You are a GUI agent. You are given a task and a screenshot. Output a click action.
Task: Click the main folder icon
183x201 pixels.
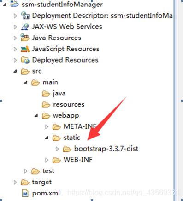[x=35, y=82]
